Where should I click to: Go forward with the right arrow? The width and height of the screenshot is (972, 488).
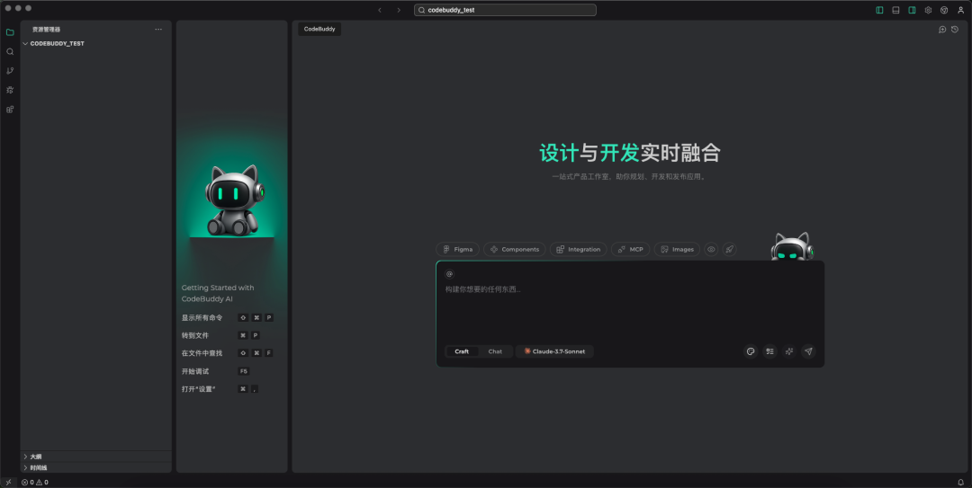click(x=399, y=10)
